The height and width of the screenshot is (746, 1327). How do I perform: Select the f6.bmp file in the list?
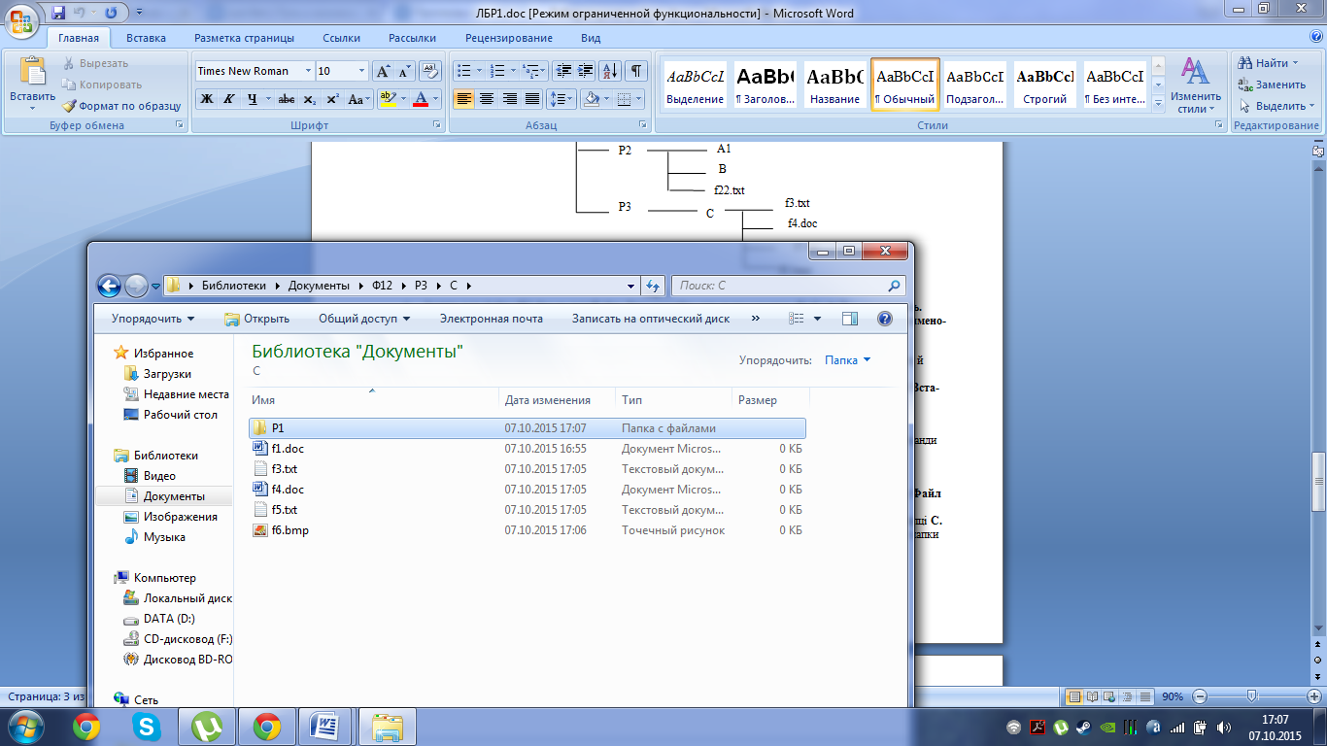(289, 530)
